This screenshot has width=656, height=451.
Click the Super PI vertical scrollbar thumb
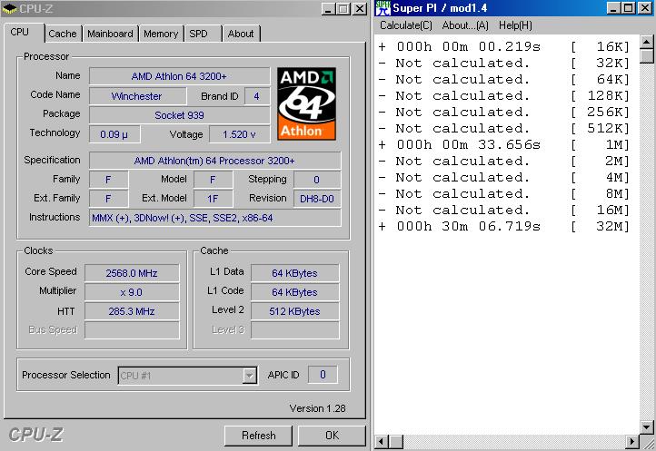(647, 55)
